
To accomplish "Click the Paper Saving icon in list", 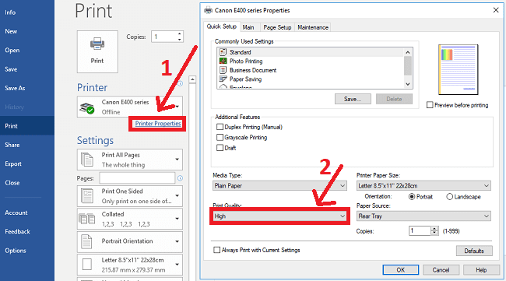I will tap(223, 79).
